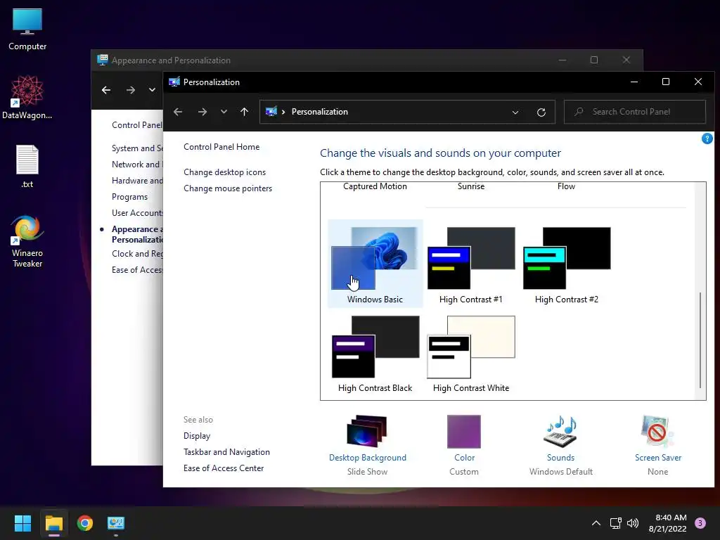
Task: Go back in the Personalization window
Action: tap(178, 112)
